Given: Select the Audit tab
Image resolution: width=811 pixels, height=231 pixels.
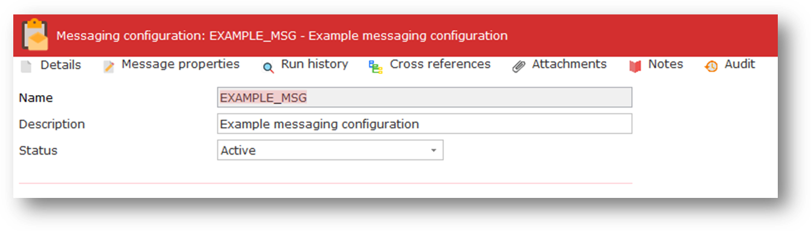Looking at the screenshot, I should pos(740,64).
